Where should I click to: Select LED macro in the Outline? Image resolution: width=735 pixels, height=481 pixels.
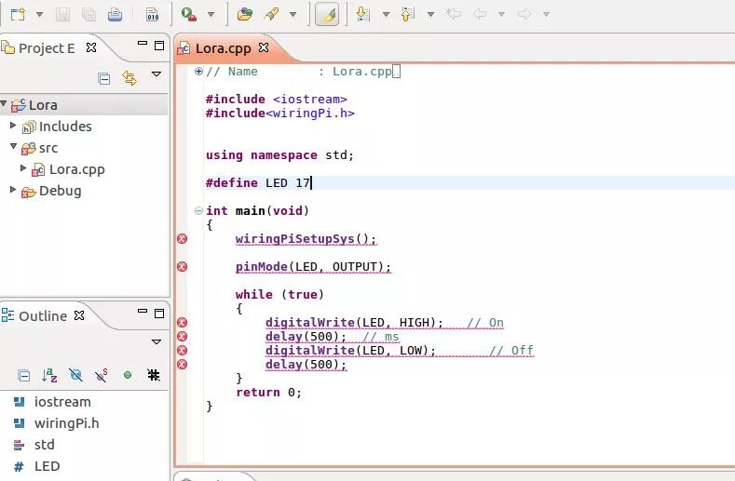coord(47,466)
